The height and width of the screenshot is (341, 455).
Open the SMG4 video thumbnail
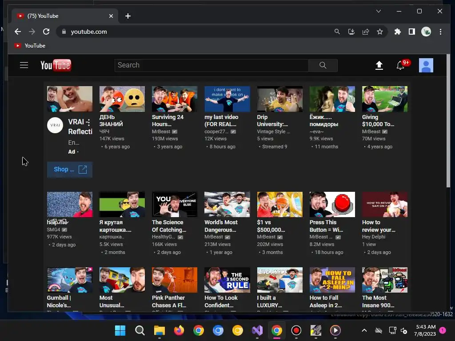(70, 204)
